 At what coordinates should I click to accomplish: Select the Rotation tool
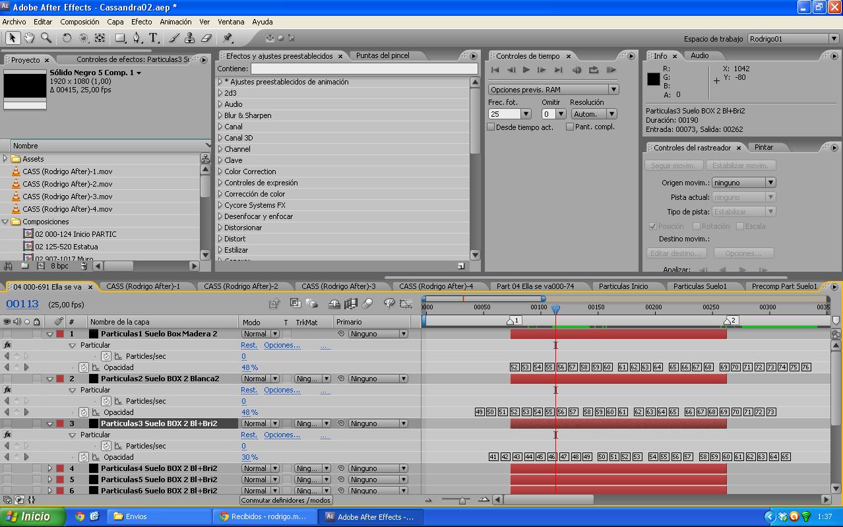pyautogui.click(x=67, y=38)
